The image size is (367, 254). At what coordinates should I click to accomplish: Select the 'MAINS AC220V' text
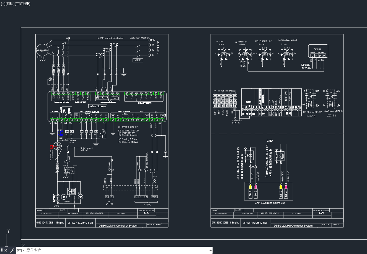[306, 66]
